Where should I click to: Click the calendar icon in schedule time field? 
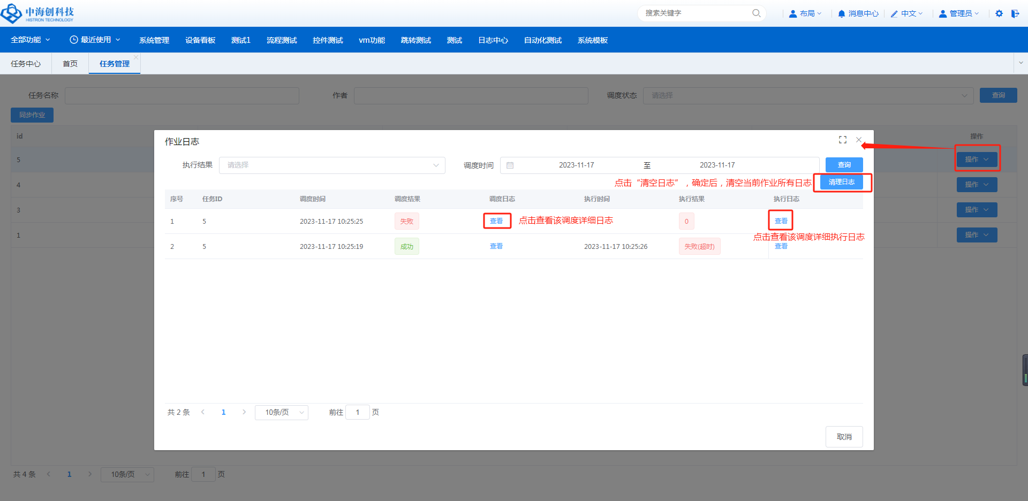pos(510,165)
